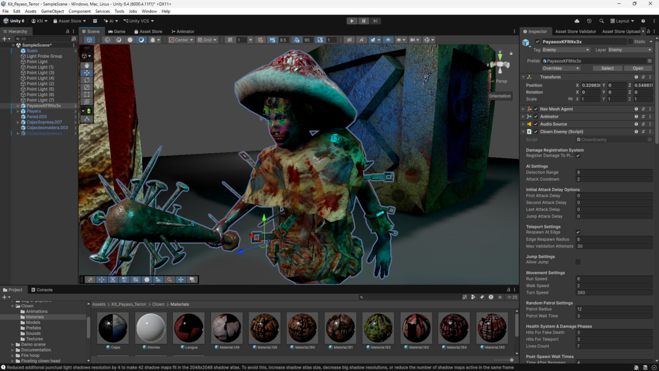
Task: Lock the Hierarchy panel
Action: pos(68,31)
